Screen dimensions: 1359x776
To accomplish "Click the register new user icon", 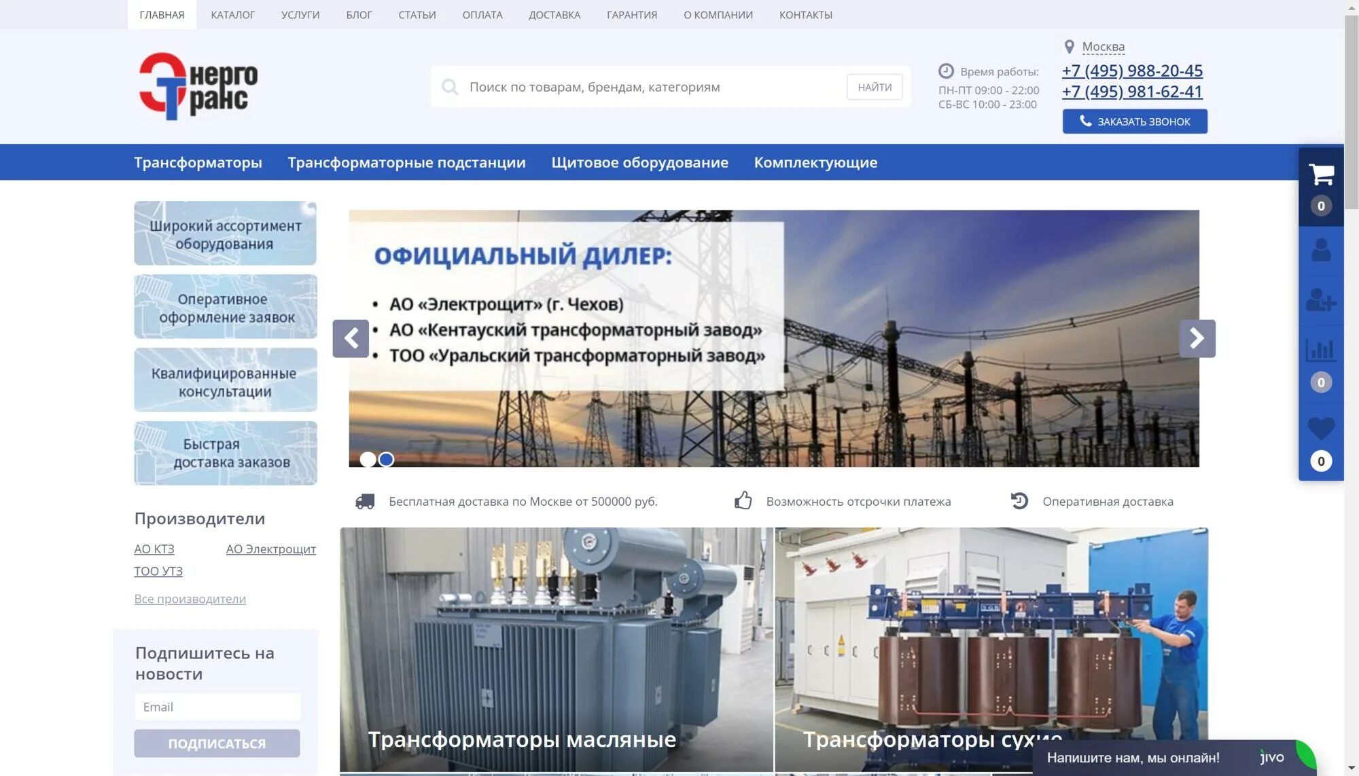I will coord(1320,299).
